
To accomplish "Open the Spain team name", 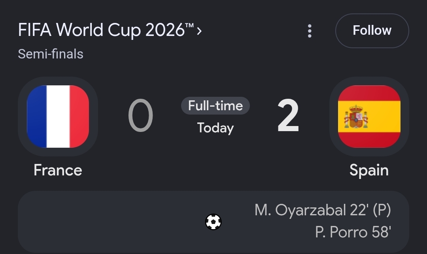I will (369, 171).
